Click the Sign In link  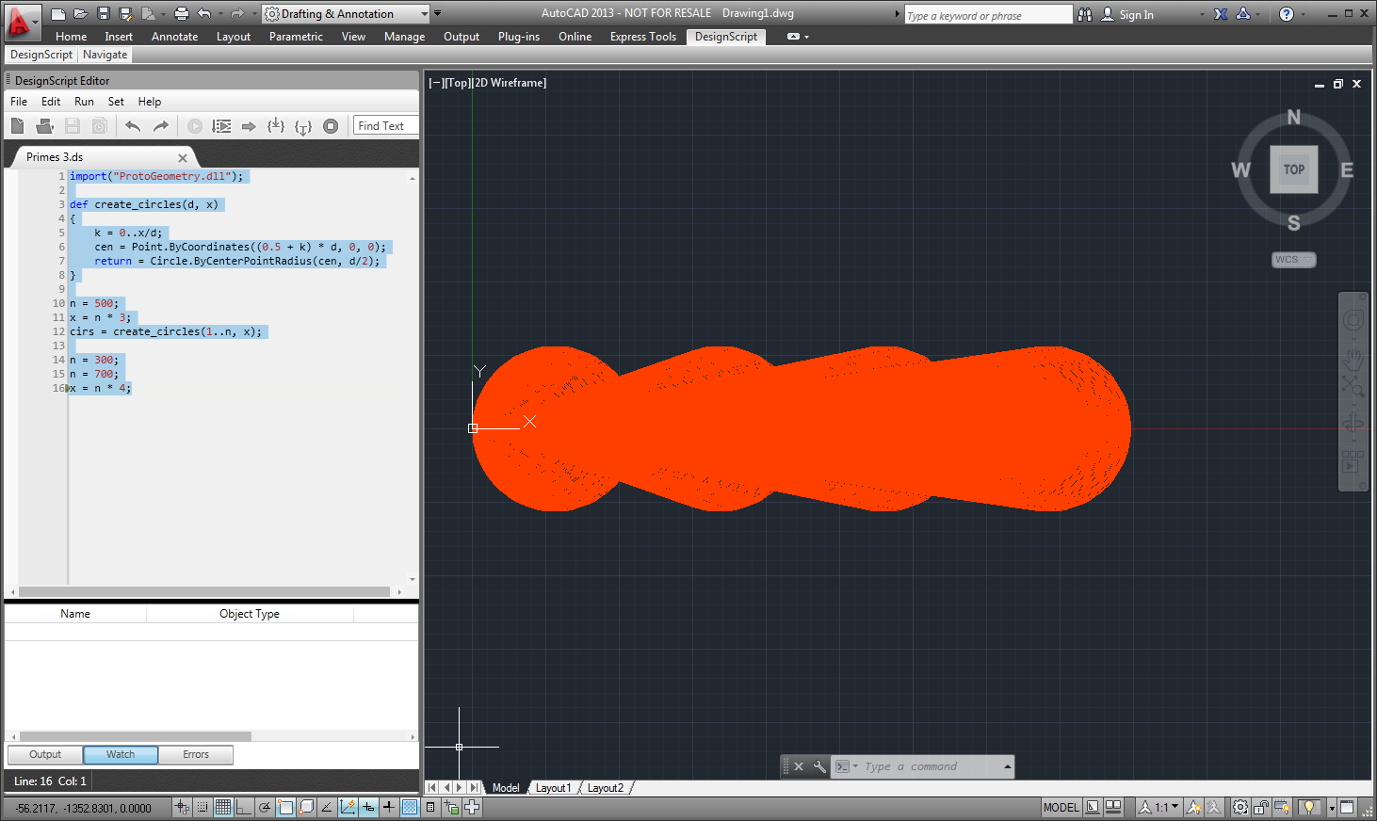pyautogui.click(x=1136, y=14)
